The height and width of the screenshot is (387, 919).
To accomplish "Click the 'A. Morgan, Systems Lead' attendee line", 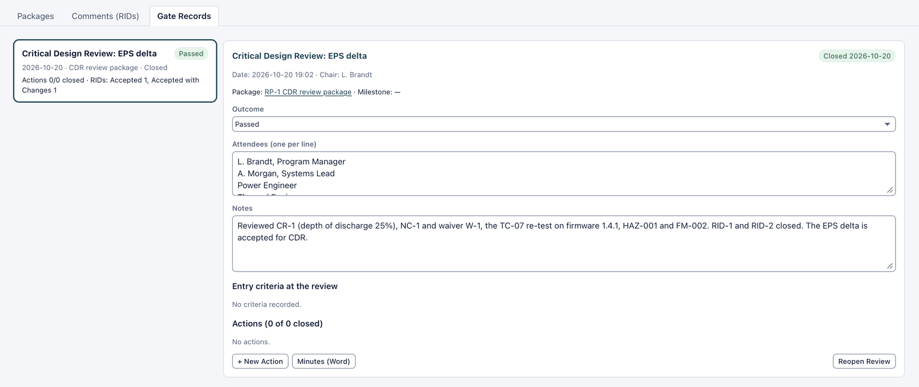I will (x=286, y=173).
